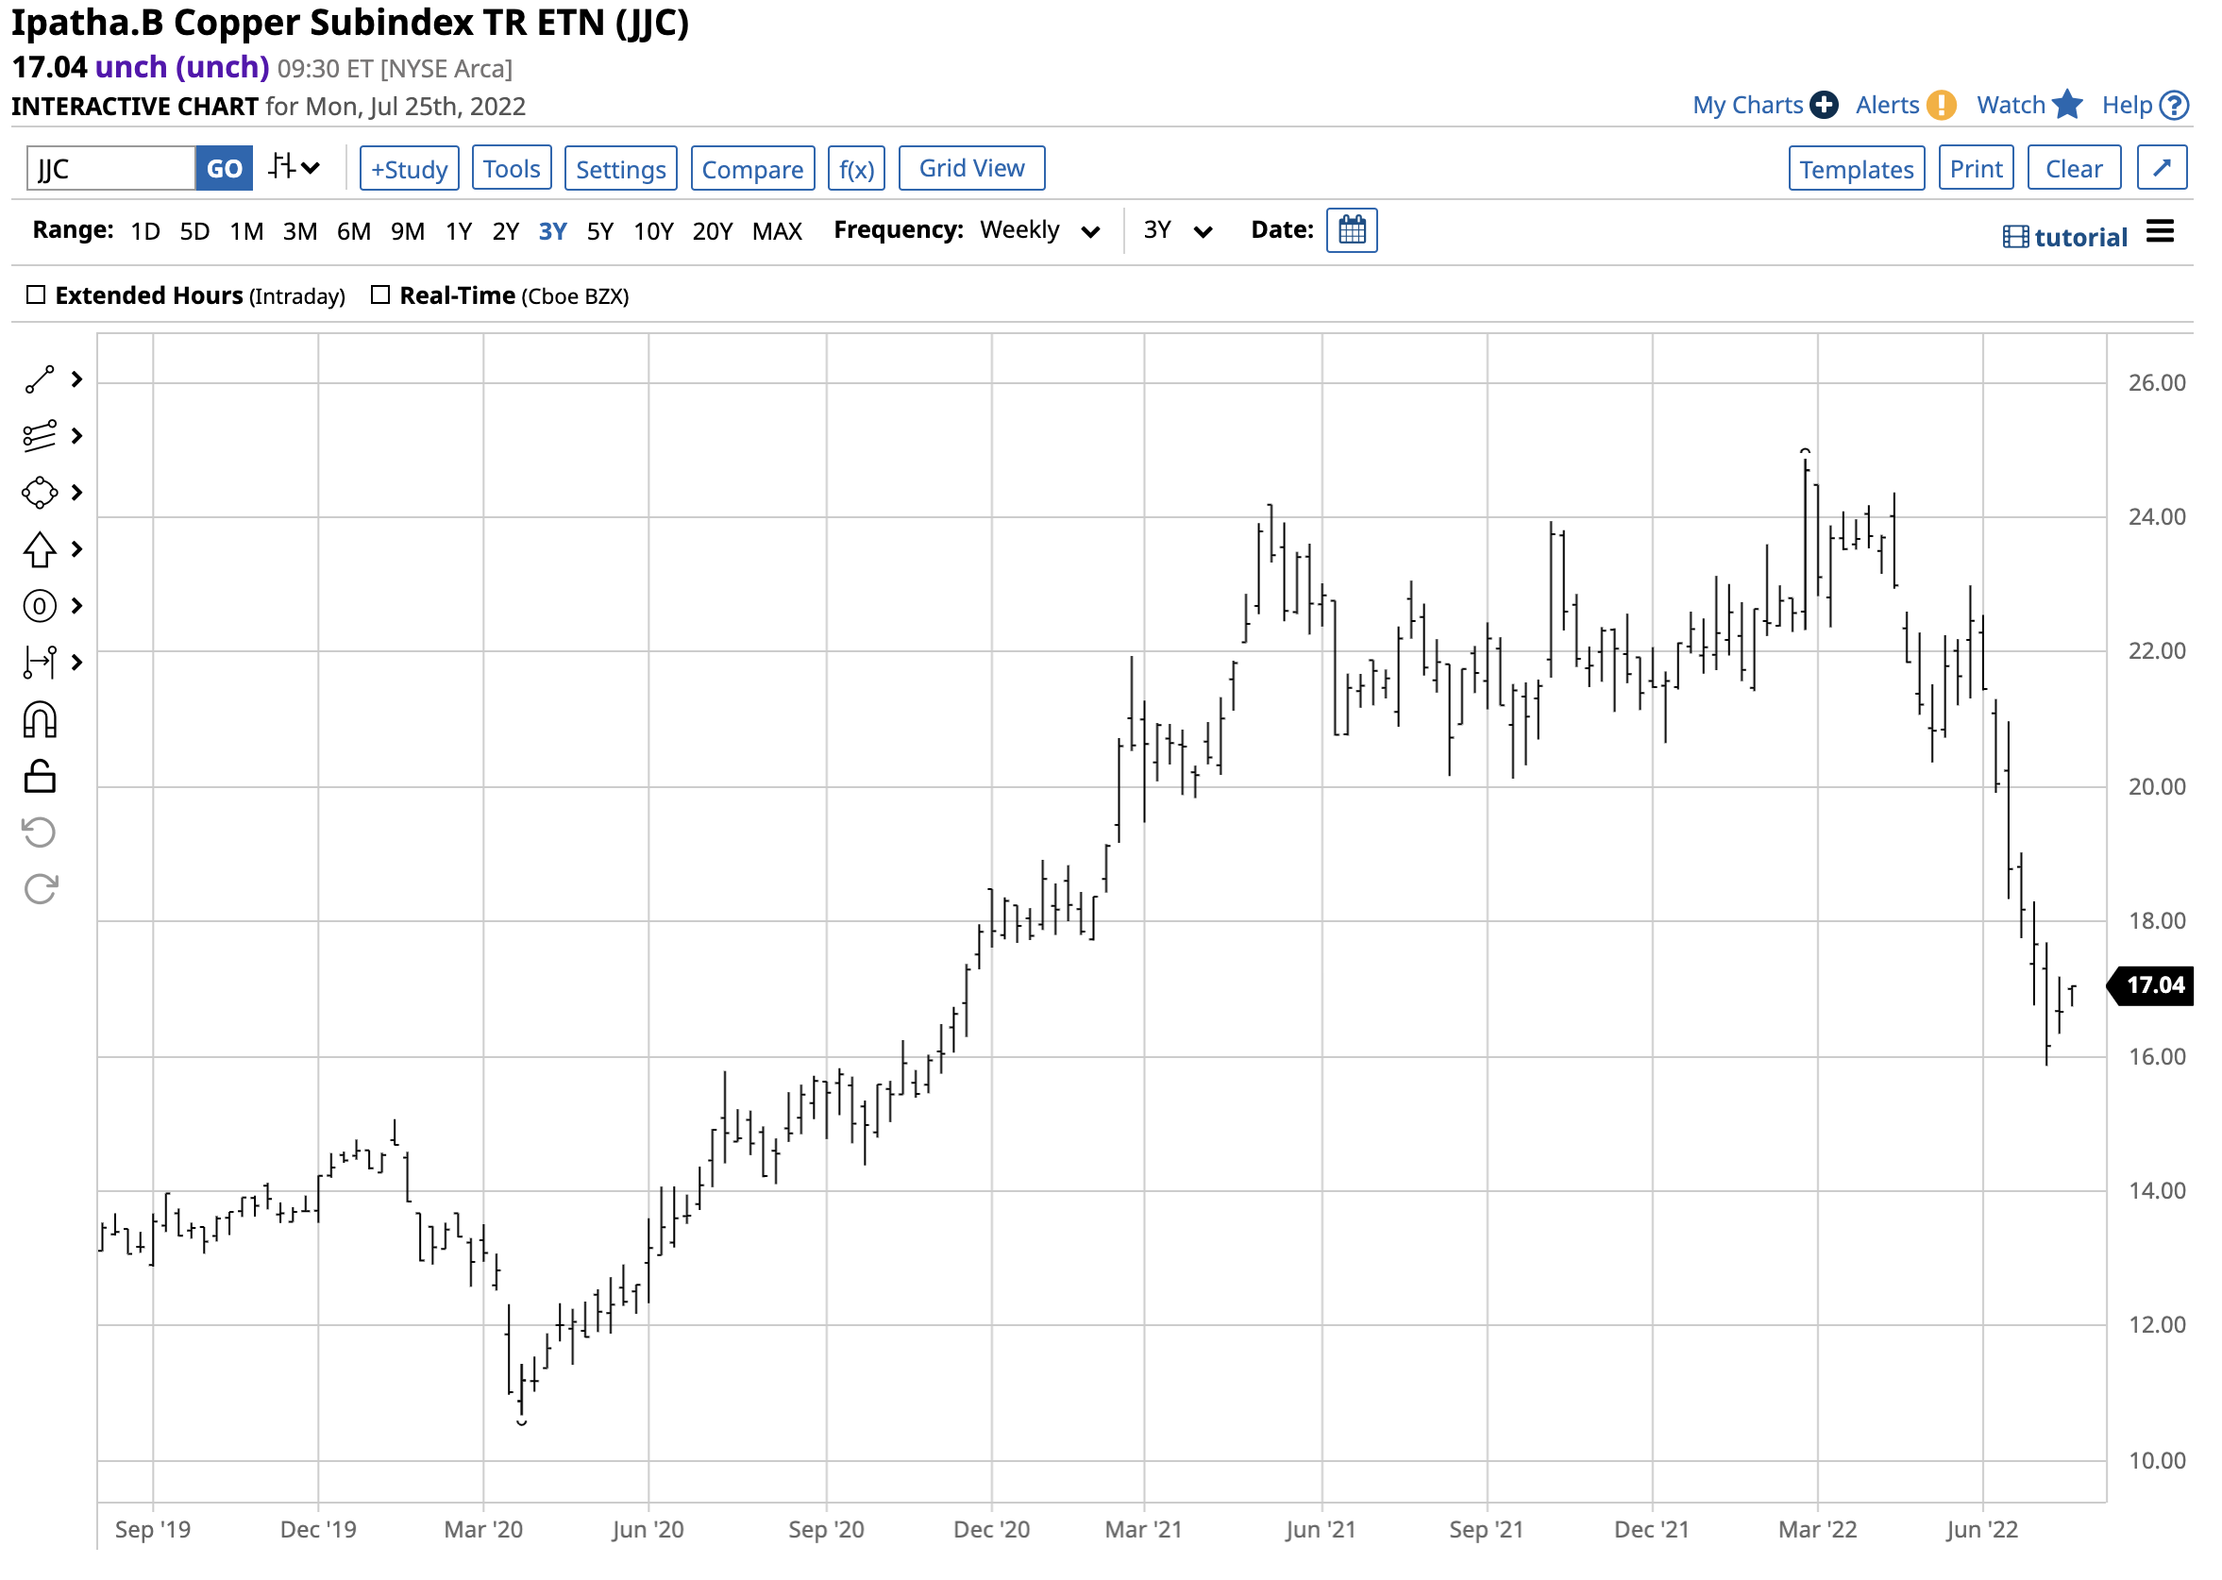Select the 3M range
The image size is (2222, 1580).
tap(300, 231)
